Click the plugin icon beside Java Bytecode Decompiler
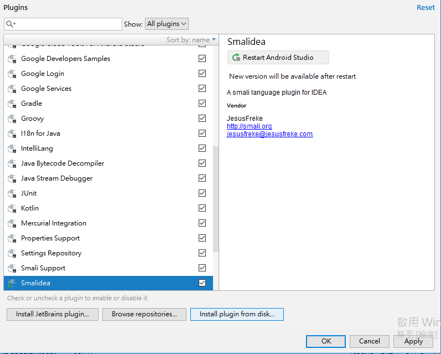Screen dimensions: 441x354 point(12,163)
